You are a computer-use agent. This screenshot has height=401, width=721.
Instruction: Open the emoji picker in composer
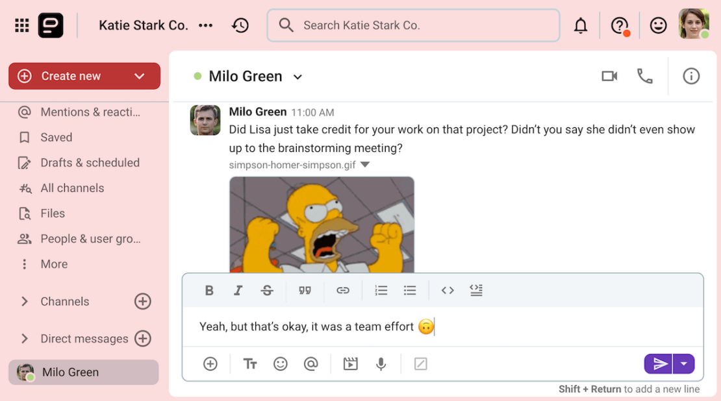(x=281, y=364)
